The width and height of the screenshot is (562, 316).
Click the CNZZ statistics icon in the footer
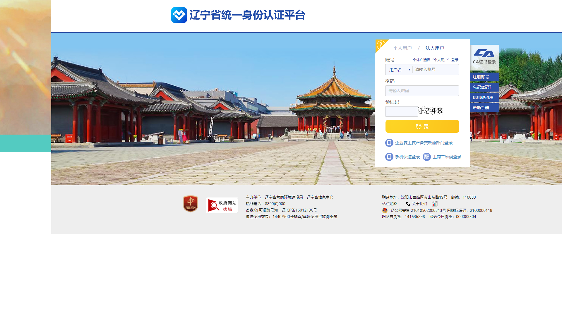434,203
